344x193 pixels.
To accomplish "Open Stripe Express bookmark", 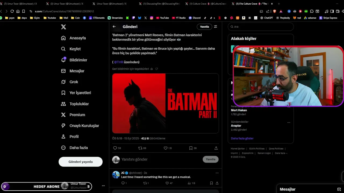I will click(328, 18).
